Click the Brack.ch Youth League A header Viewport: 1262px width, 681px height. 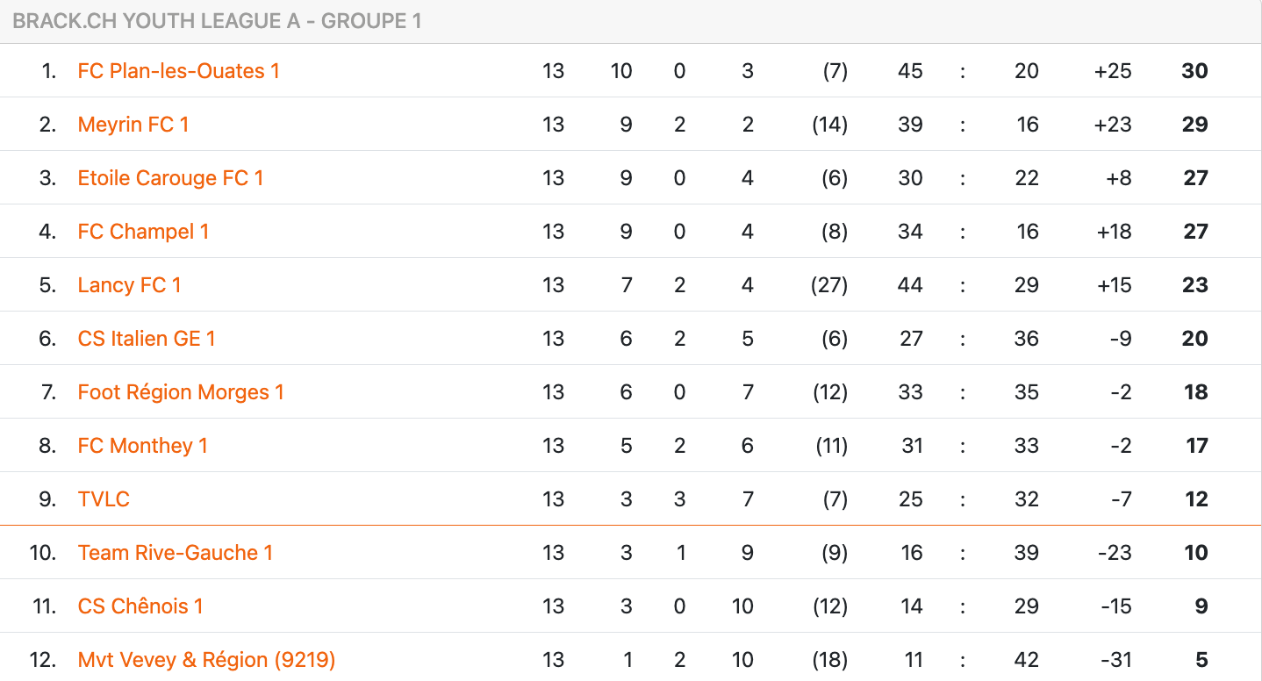[x=218, y=21]
